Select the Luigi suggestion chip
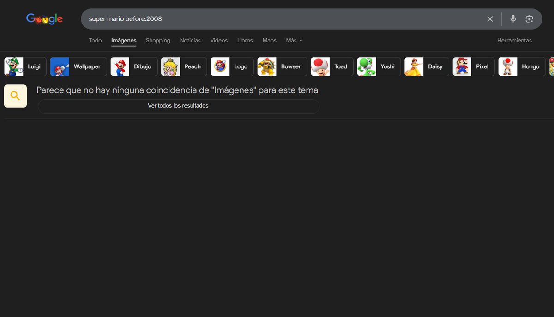 [x=25, y=66]
